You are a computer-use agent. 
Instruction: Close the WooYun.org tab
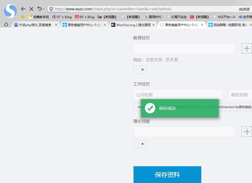coord(153,25)
